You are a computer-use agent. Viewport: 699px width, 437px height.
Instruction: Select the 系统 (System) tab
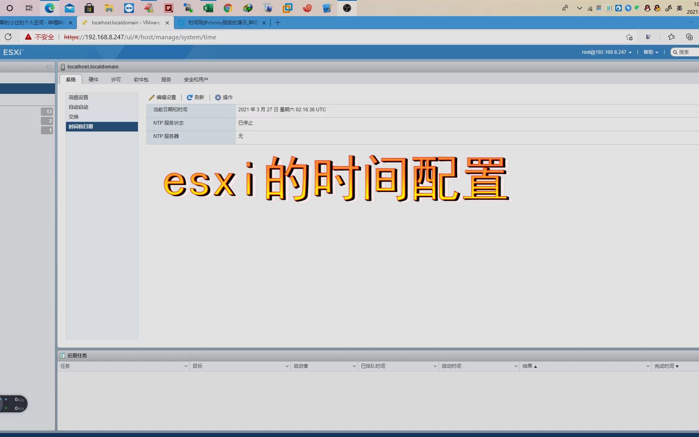[71, 79]
